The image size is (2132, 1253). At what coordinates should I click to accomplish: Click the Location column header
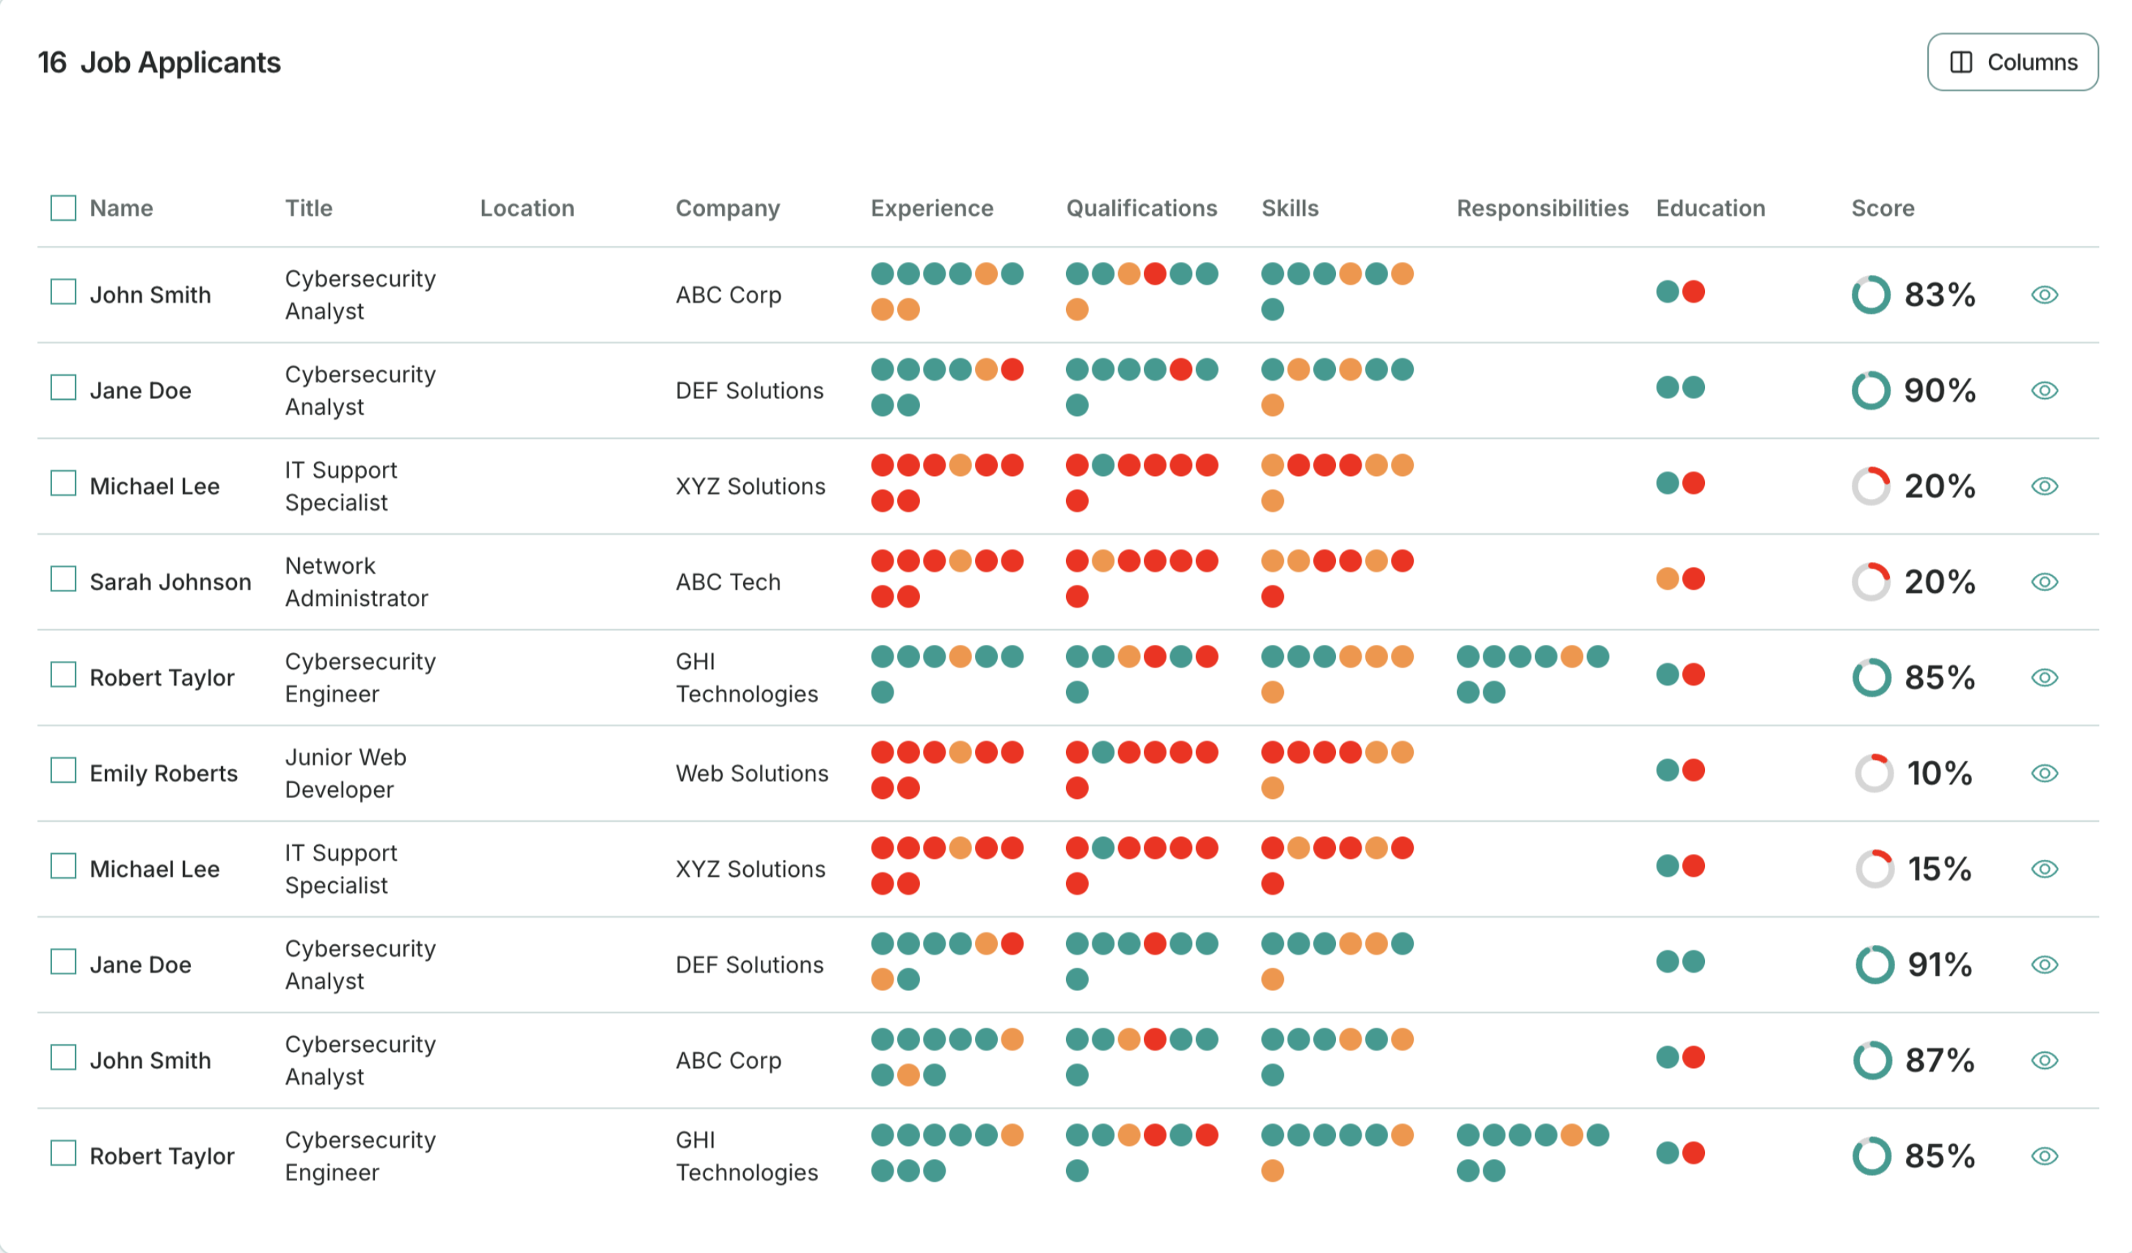point(527,208)
